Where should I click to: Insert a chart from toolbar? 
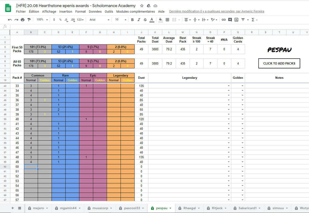(x=237, y=20)
